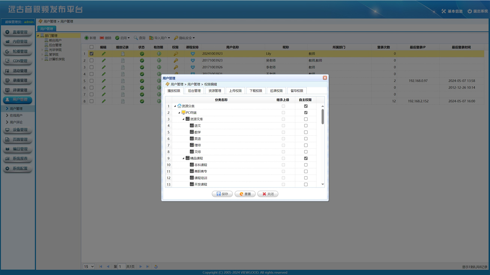The image size is (490, 275).
Task: Click the refresh icon in pagination bar
Action: click(156, 267)
